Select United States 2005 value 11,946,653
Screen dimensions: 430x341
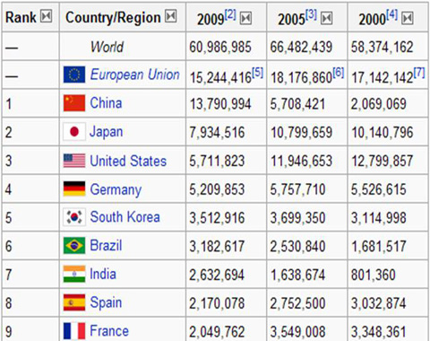click(301, 161)
